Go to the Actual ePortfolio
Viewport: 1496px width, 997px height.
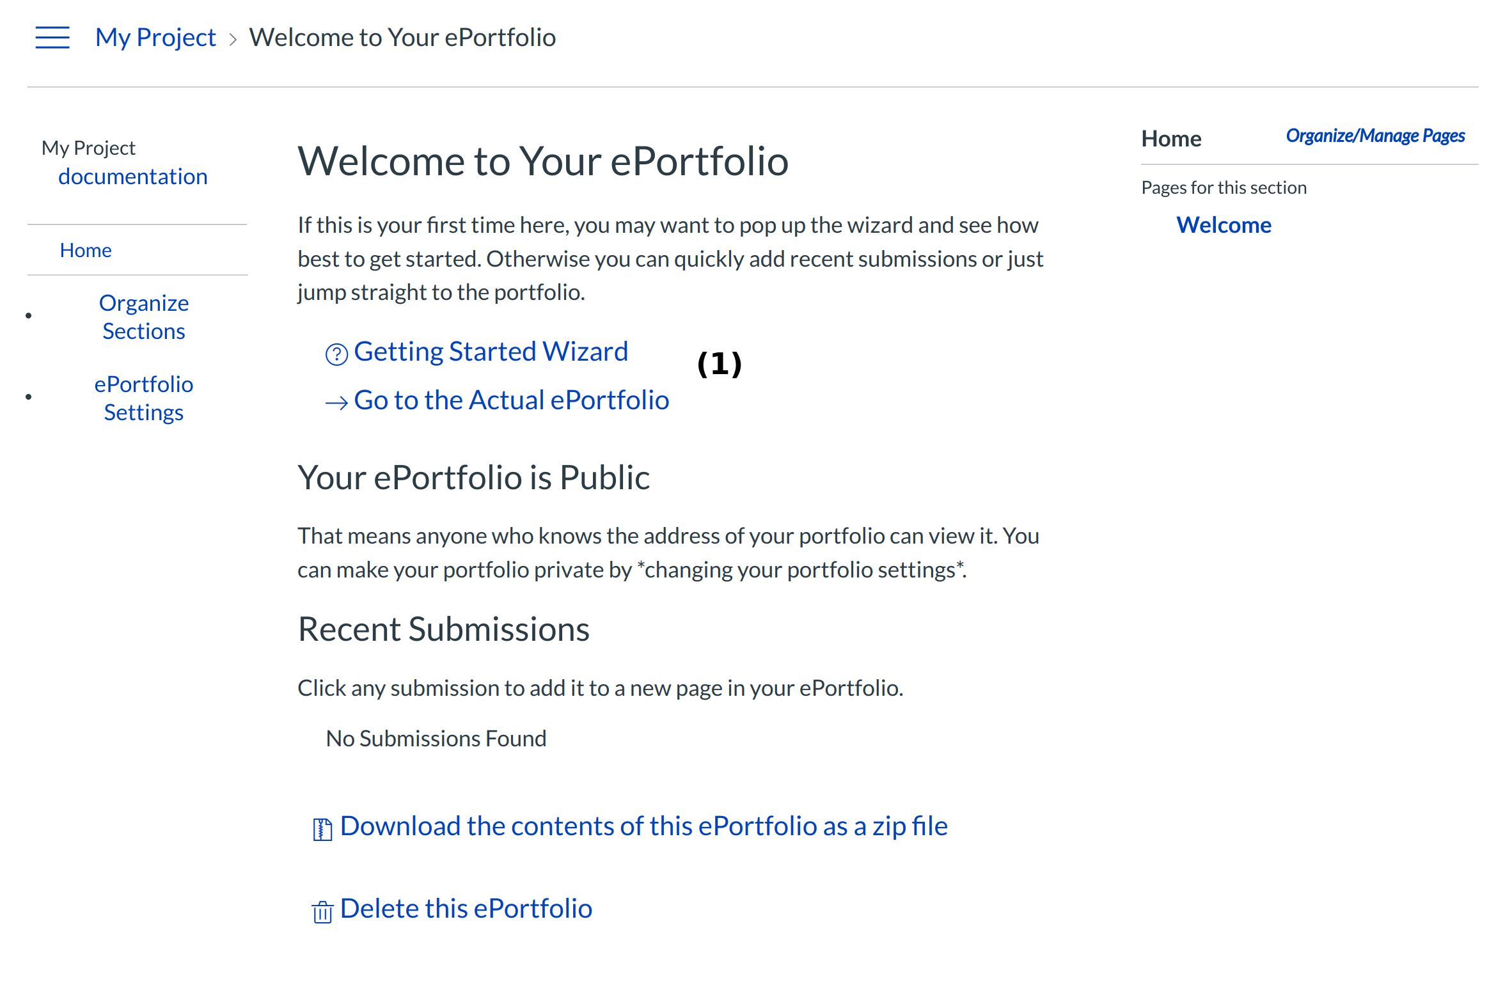(511, 400)
